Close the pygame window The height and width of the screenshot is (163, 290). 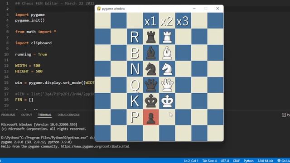[217, 9]
